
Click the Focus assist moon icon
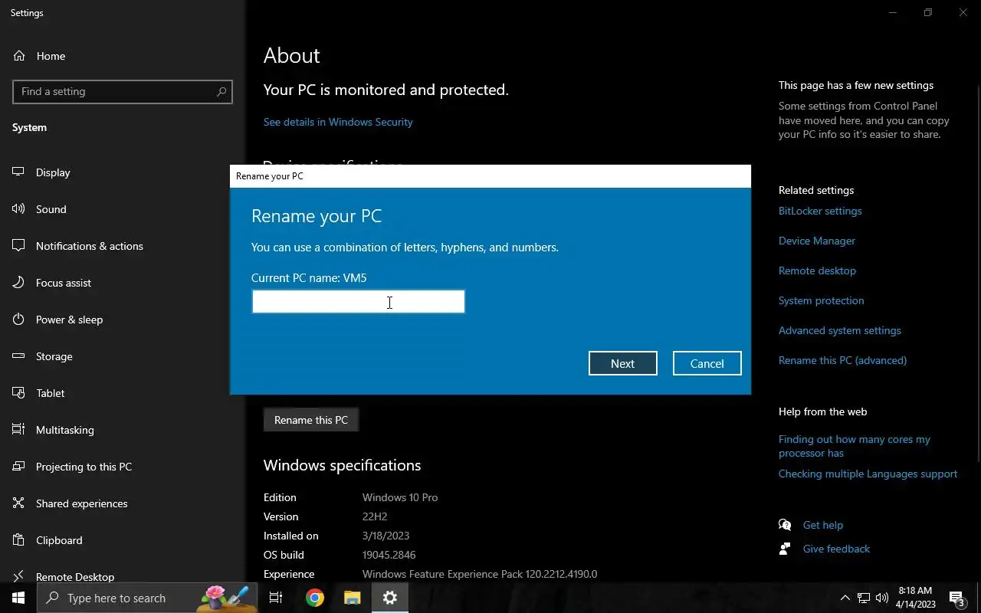(18, 283)
